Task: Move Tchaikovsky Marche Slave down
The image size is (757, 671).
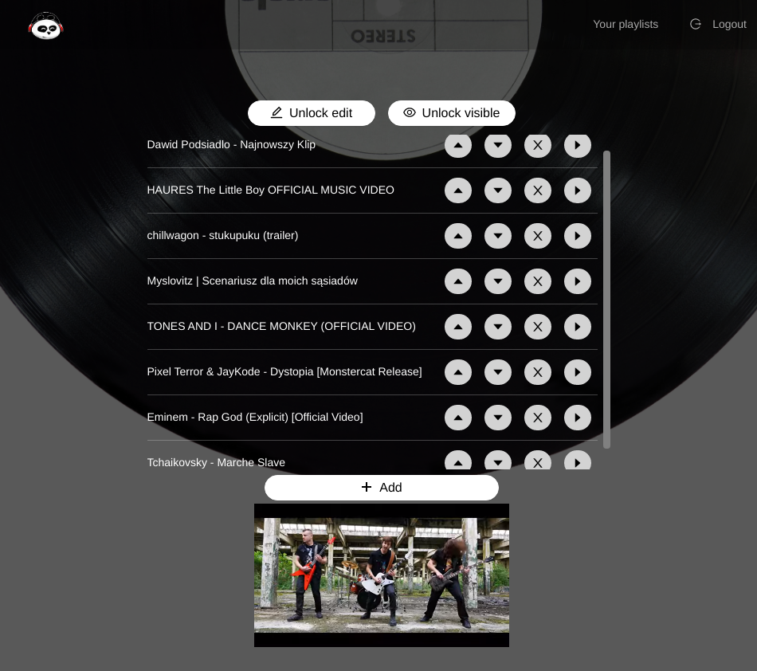Action: point(498,460)
